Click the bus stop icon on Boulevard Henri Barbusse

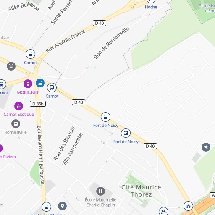[x=46, y=207]
